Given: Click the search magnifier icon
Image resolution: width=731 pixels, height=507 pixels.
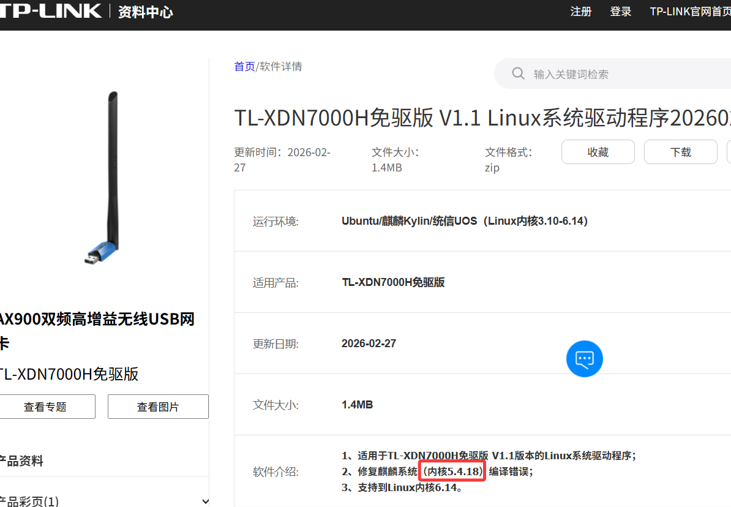Looking at the screenshot, I should click(518, 74).
